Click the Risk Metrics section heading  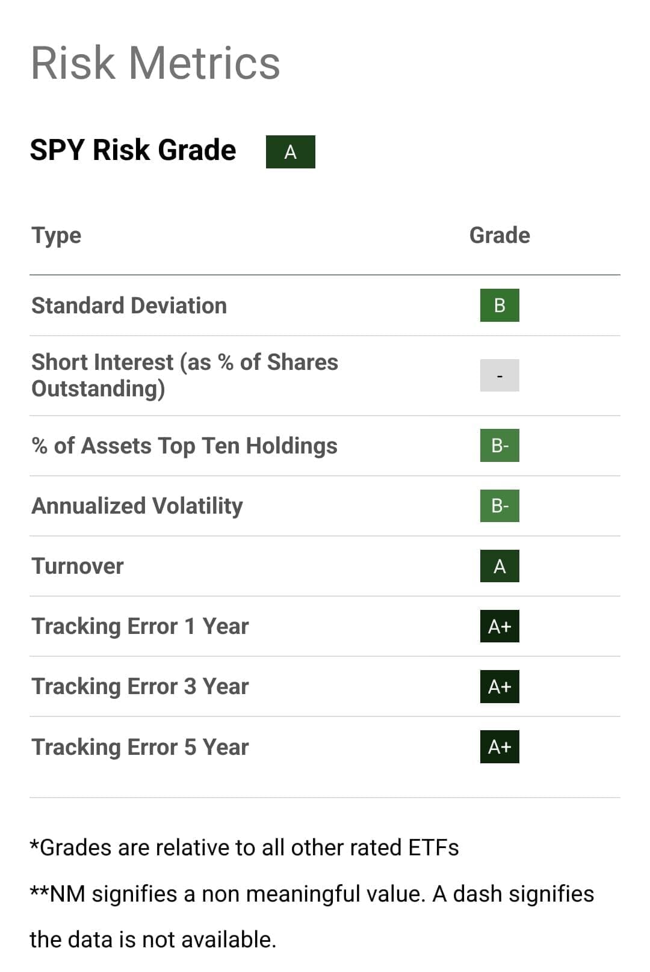click(155, 63)
